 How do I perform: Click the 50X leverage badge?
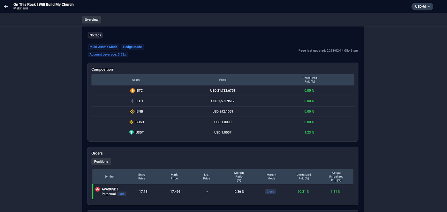coord(122,194)
